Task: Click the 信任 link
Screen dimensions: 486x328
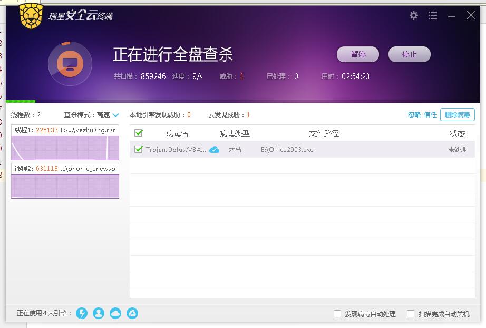Action: [x=430, y=115]
